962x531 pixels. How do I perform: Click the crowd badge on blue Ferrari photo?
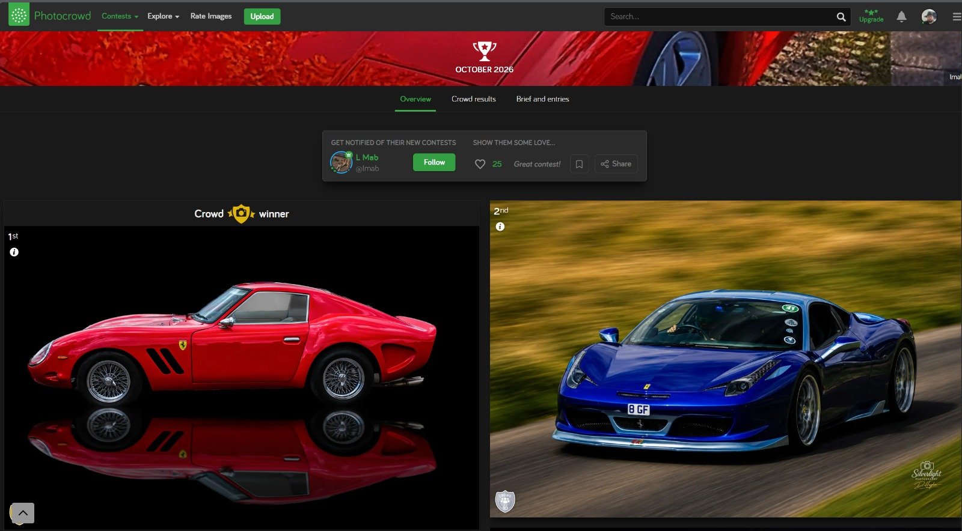point(505,501)
